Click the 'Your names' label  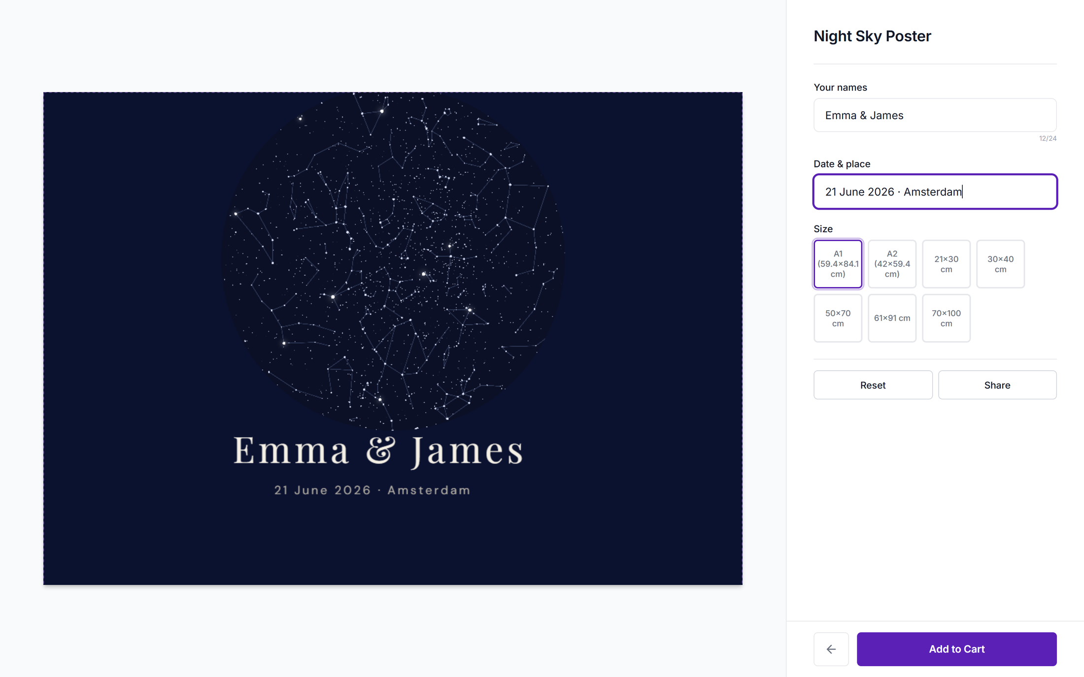[x=840, y=88]
